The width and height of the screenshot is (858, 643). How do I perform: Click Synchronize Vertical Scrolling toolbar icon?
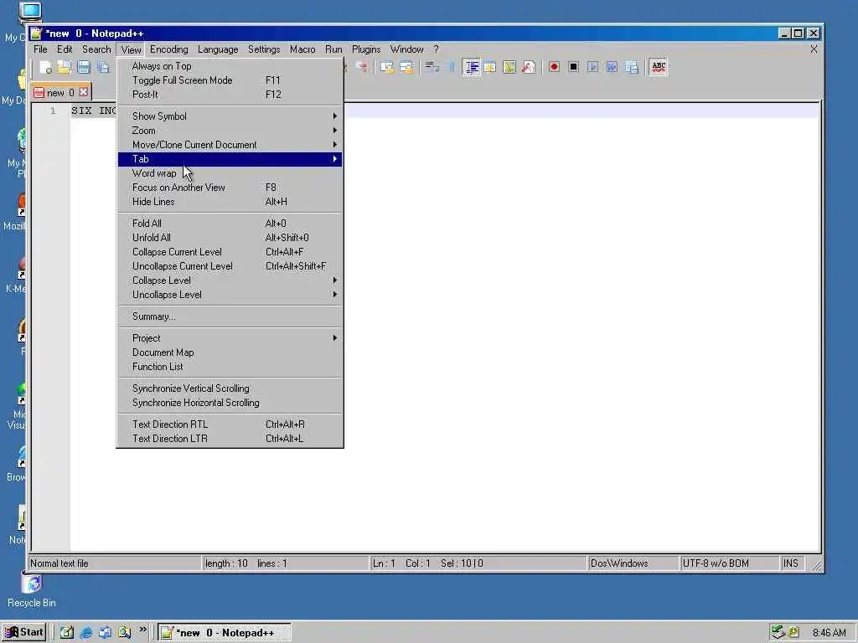(x=387, y=67)
